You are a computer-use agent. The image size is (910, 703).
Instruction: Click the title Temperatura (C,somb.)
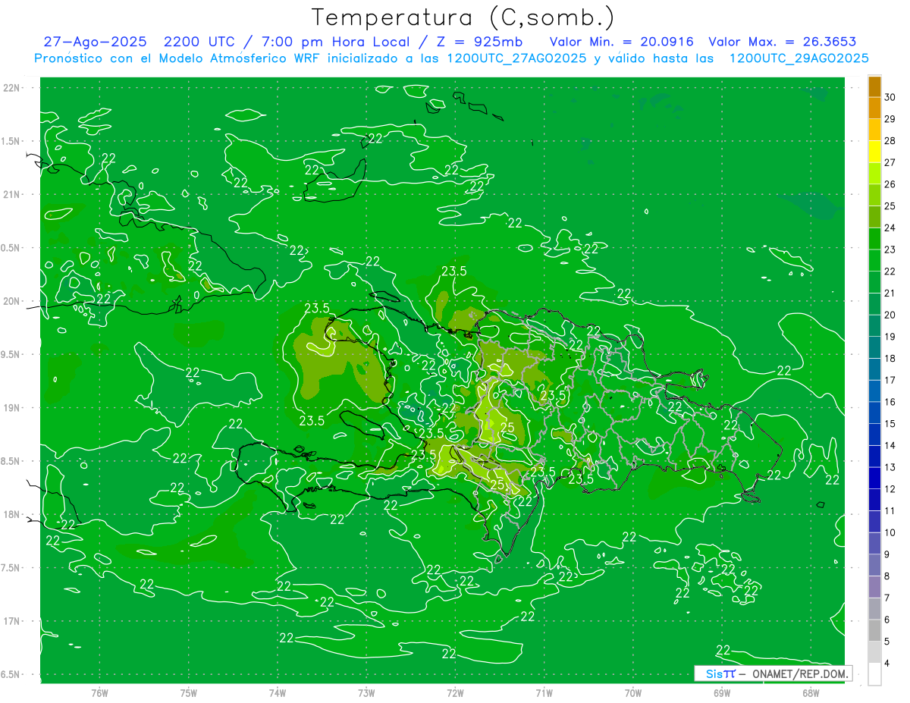(463, 17)
